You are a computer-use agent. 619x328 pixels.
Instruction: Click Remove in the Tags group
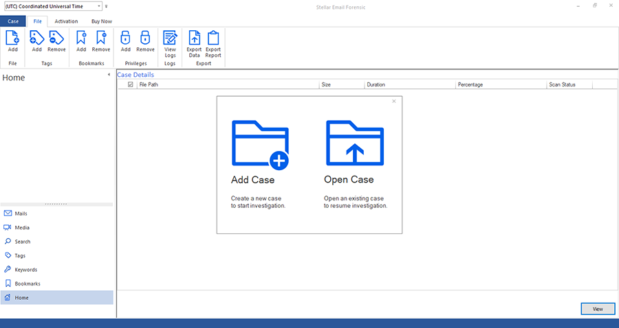point(56,41)
